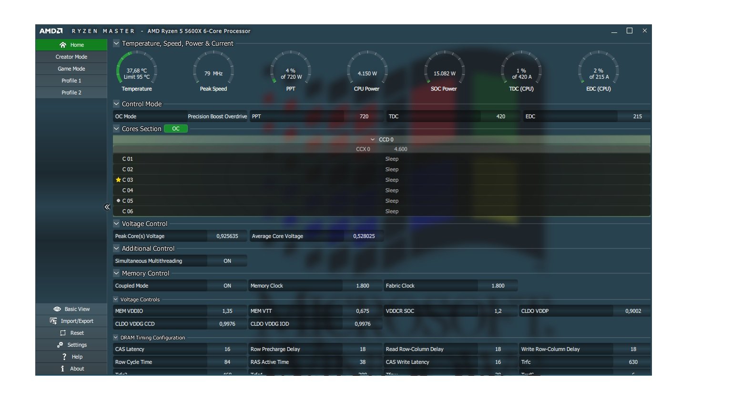The width and height of the screenshot is (732, 412).
Task: Click the Trfc value 630
Action: (633, 362)
